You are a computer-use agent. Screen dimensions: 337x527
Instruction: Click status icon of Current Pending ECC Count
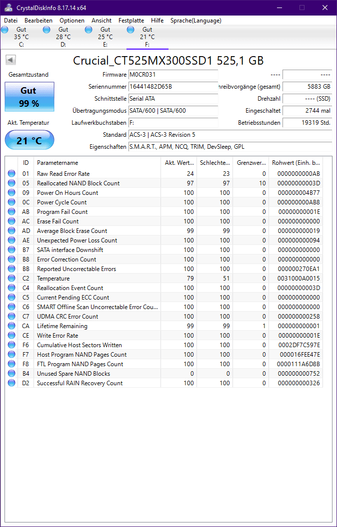(11, 298)
